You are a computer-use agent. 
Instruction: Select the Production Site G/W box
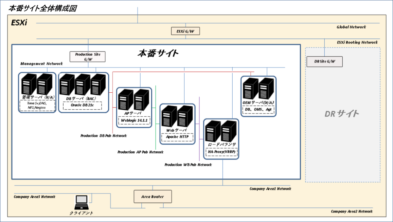(88, 57)
